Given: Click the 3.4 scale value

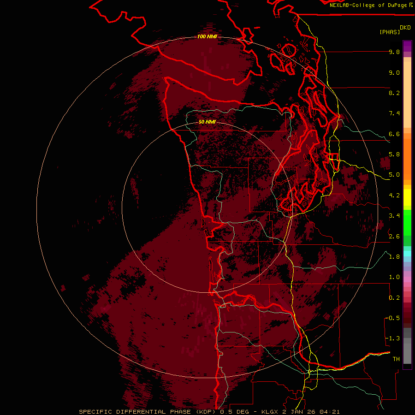Looking at the screenshot, I should coord(394,216).
